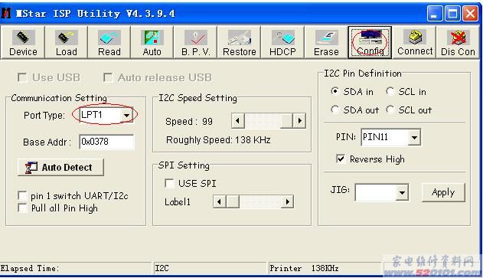The width and height of the screenshot is (483, 278).
Task: Click the Dis Con toolbar icon
Action: pyautogui.click(x=458, y=43)
